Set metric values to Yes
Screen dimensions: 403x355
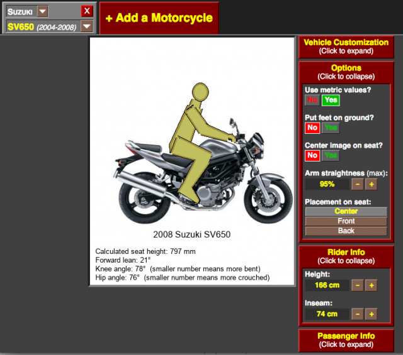click(331, 100)
